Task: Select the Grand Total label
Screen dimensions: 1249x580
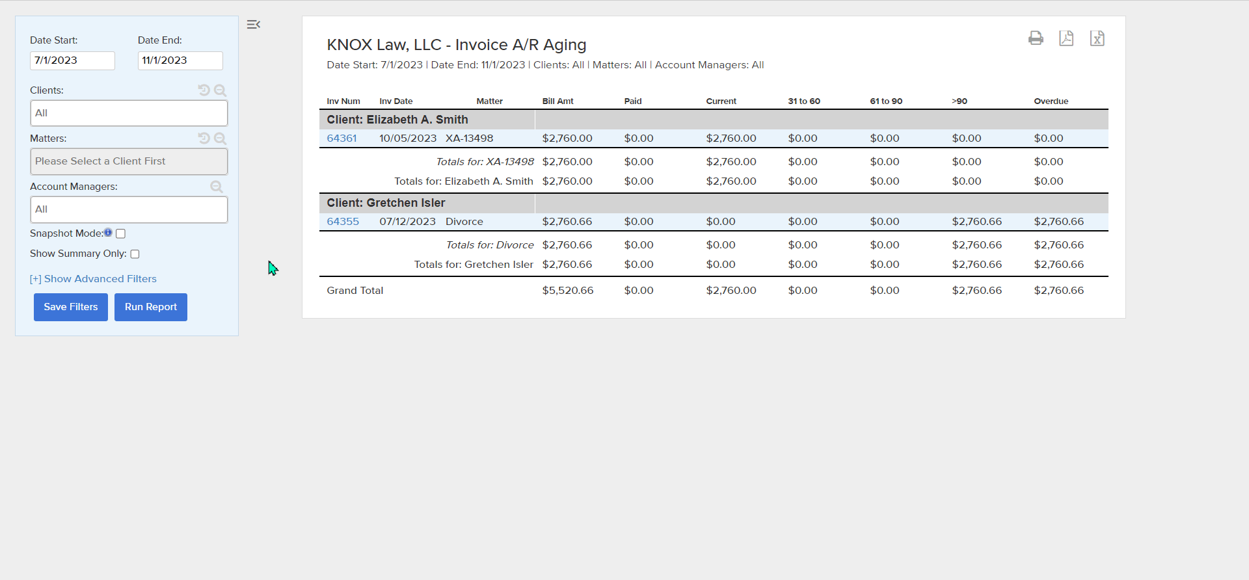Action: (x=355, y=291)
